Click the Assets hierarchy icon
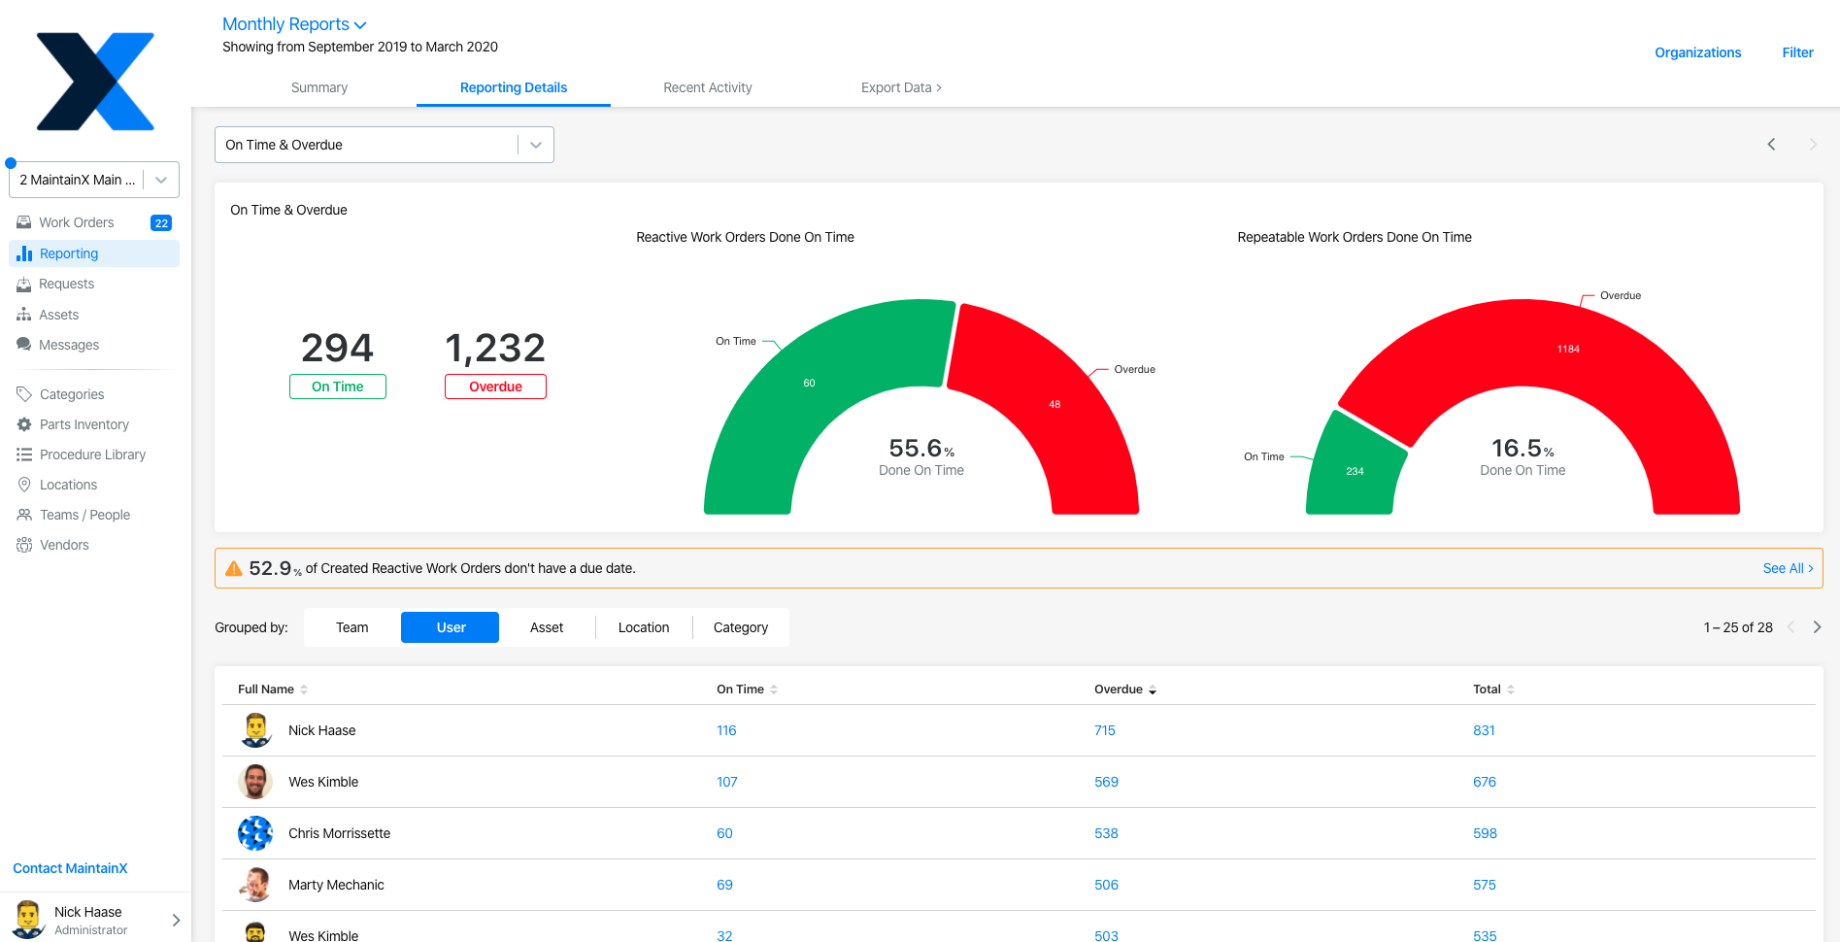The height and width of the screenshot is (942, 1840). click(24, 315)
